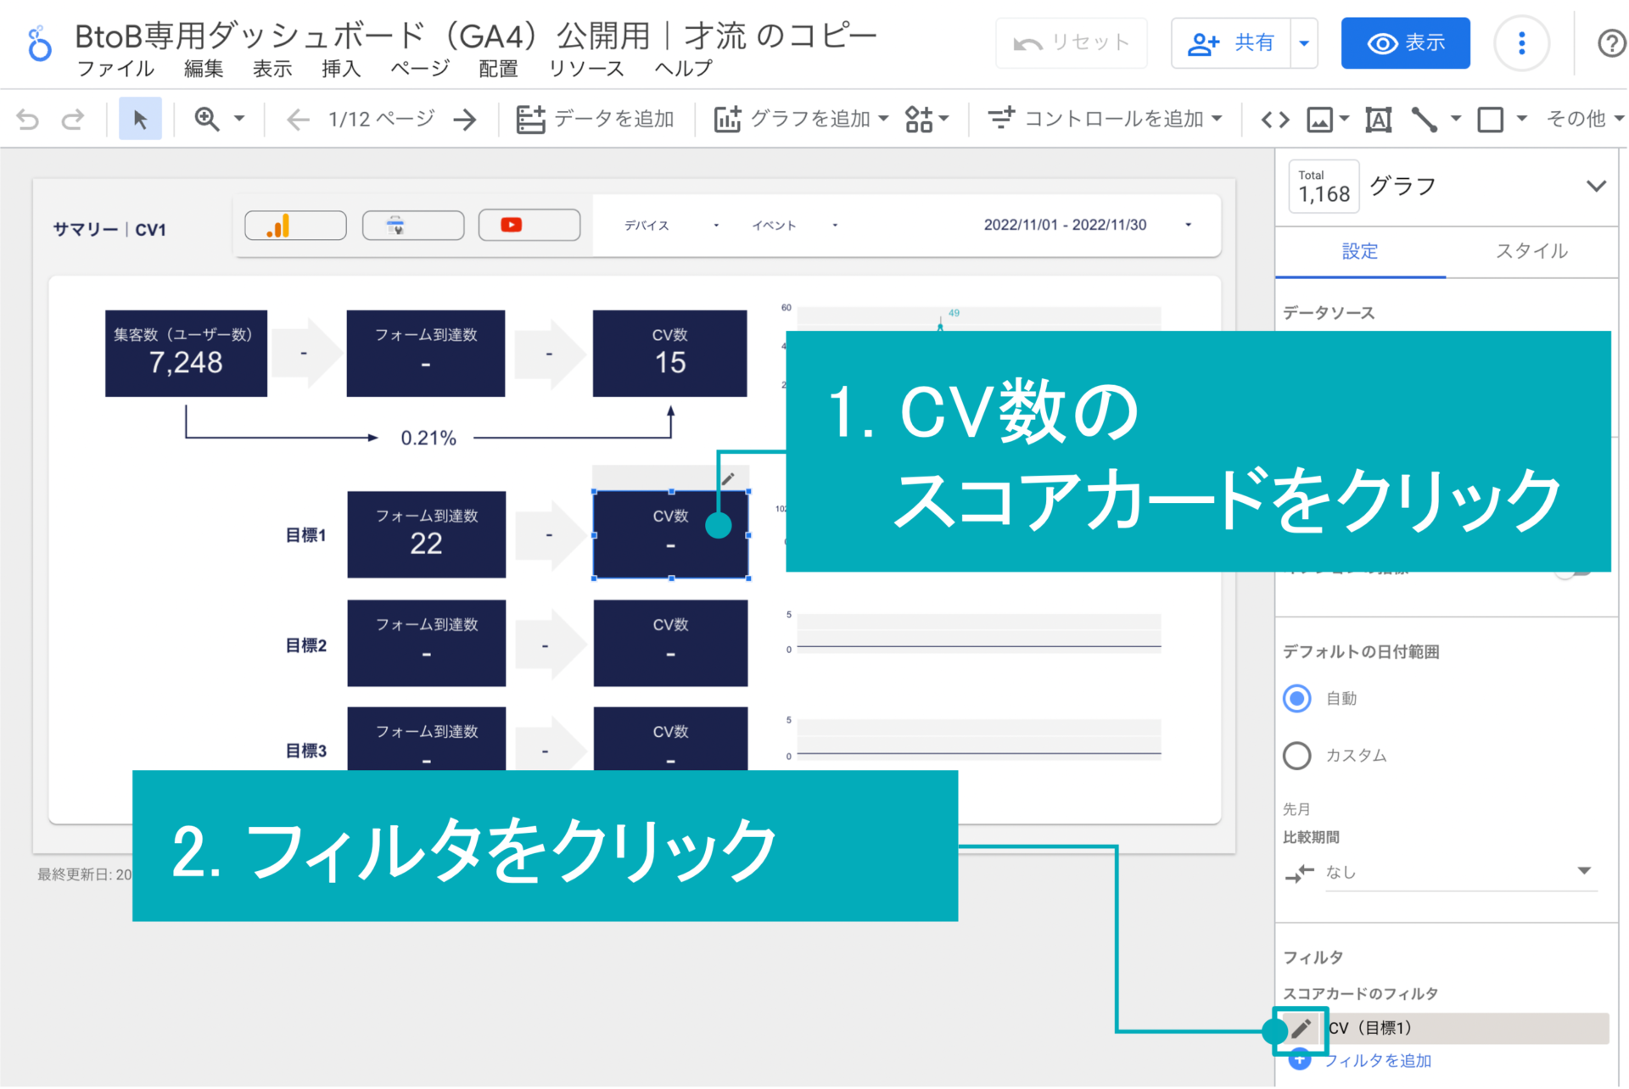1629x1089 pixels.
Task: Select カスタム for the default date range
Action: (x=1297, y=756)
